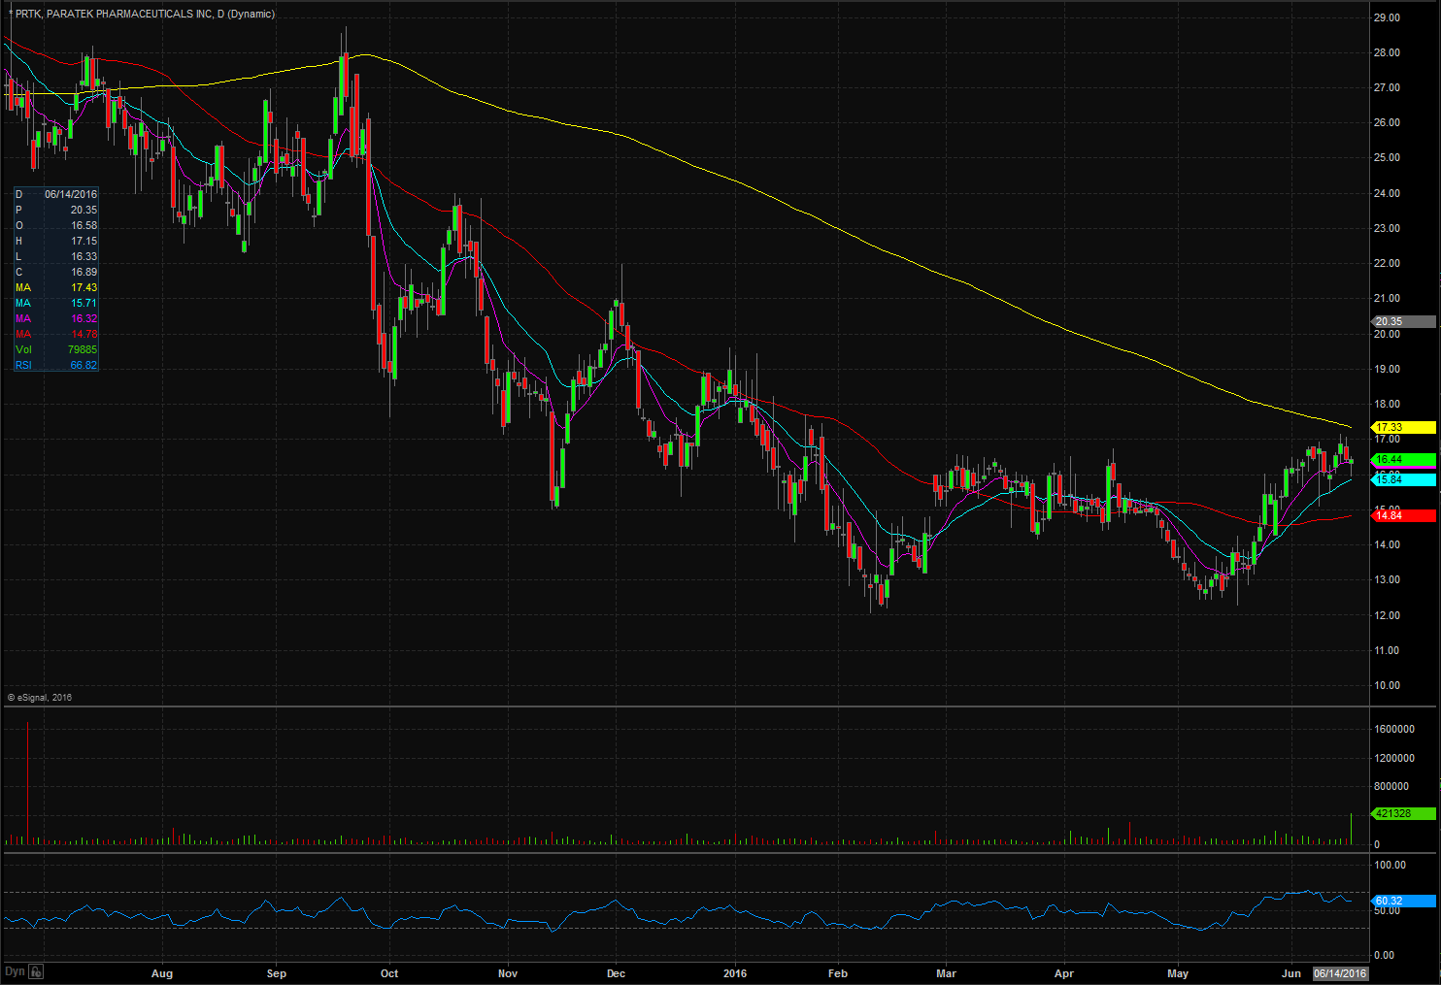This screenshot has width=1441, height=985.
Task: Click the 06/14/2016 date marker on time axis
Action: 1340,973
